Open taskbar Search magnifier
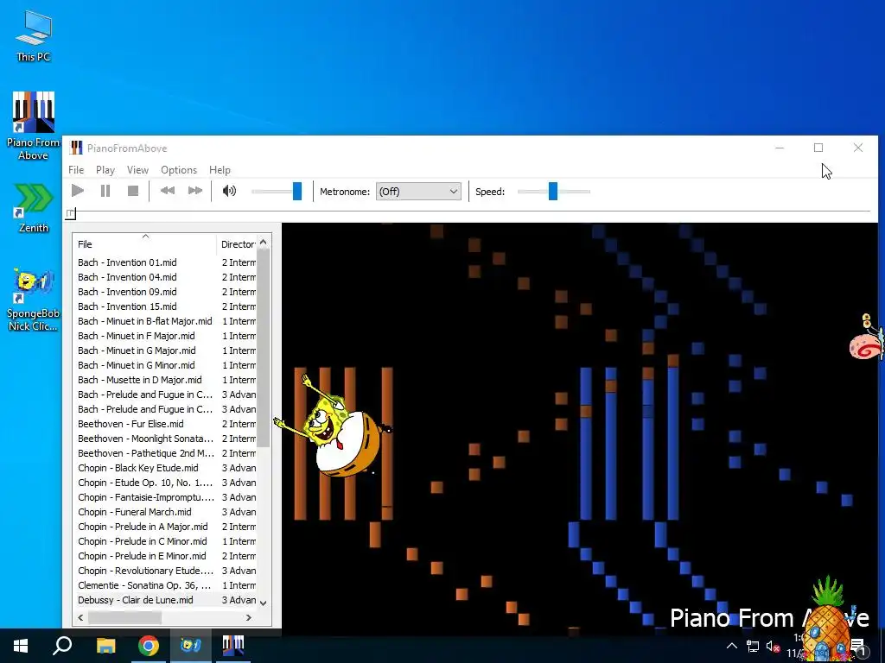This screenshot has height=663, width=885. tap(62, 646)
